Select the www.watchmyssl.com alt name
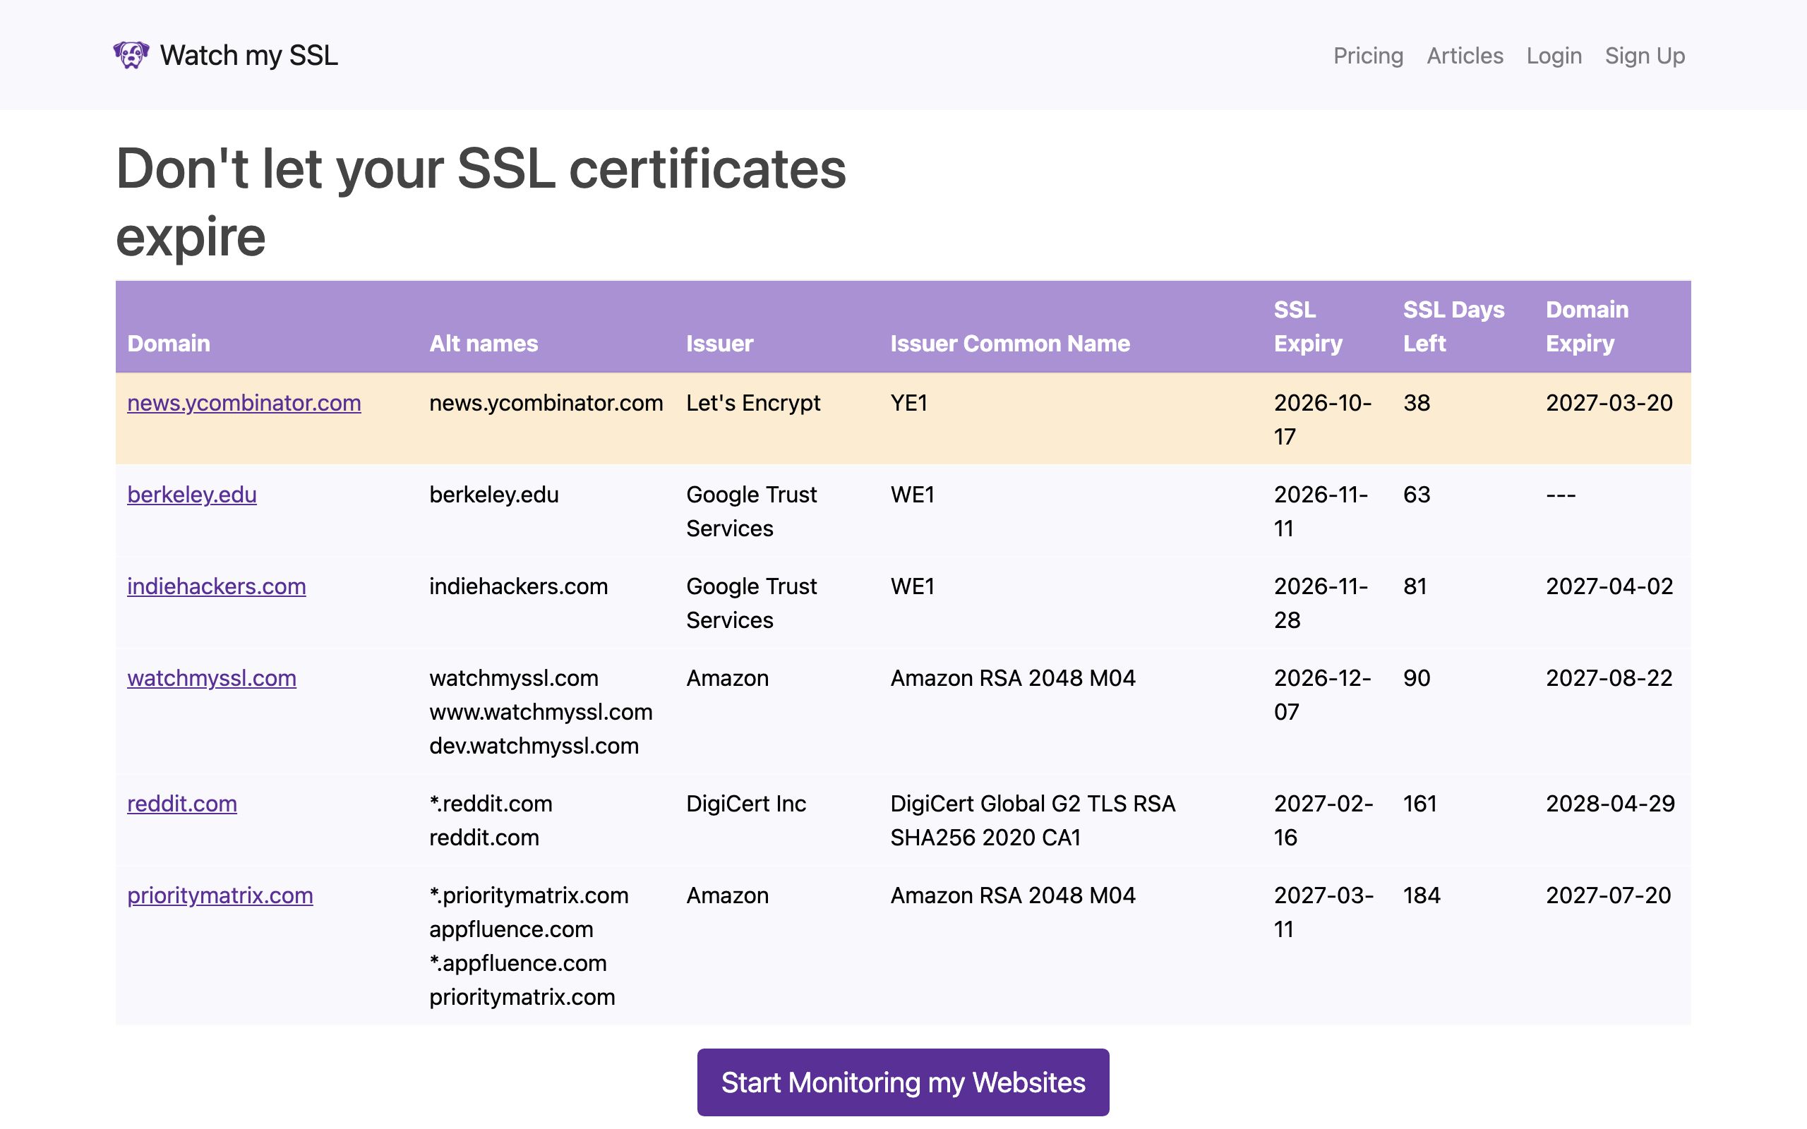 click(541, 711)
